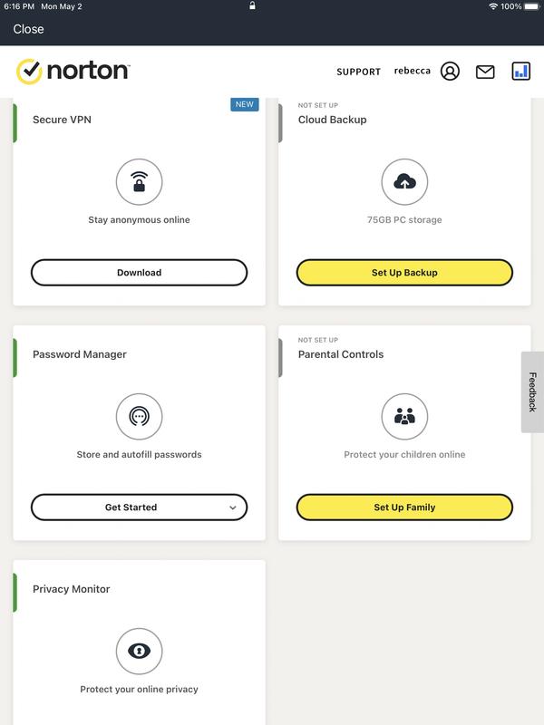Click the Set Up Backup button
544x725 pixels.
pyautogui.click(x=404, y=273)
